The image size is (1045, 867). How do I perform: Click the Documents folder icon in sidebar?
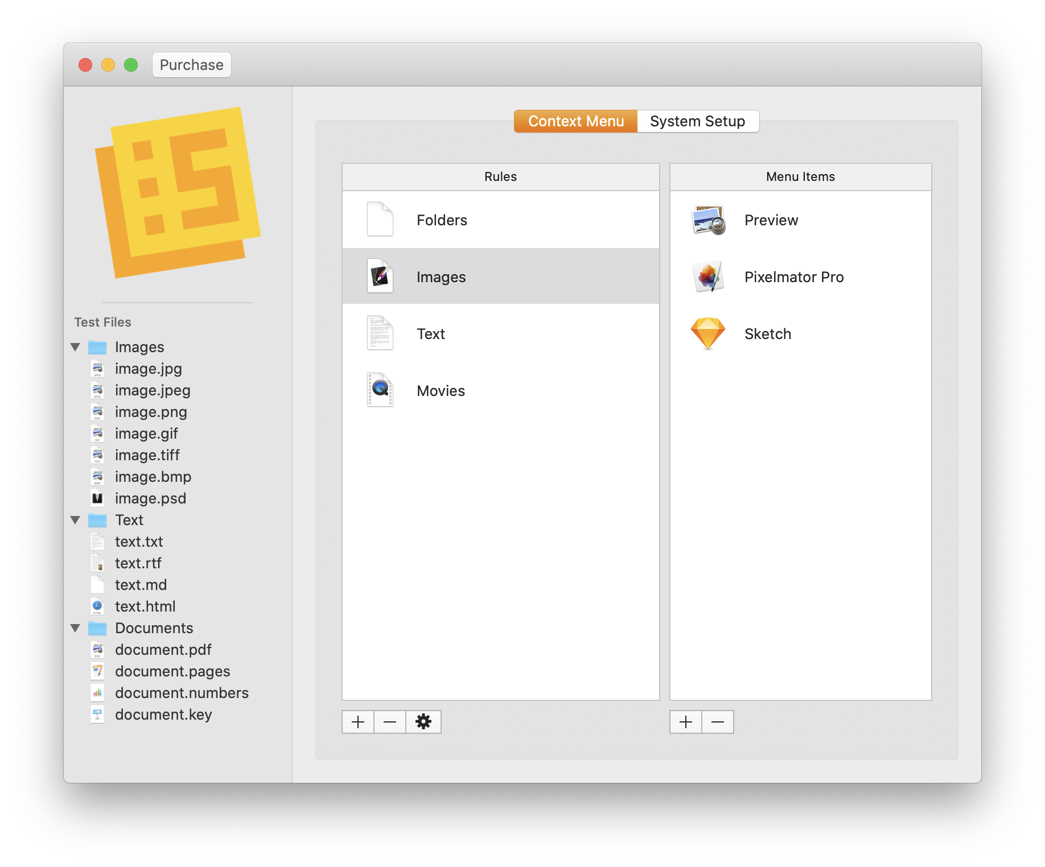[97, 628]
